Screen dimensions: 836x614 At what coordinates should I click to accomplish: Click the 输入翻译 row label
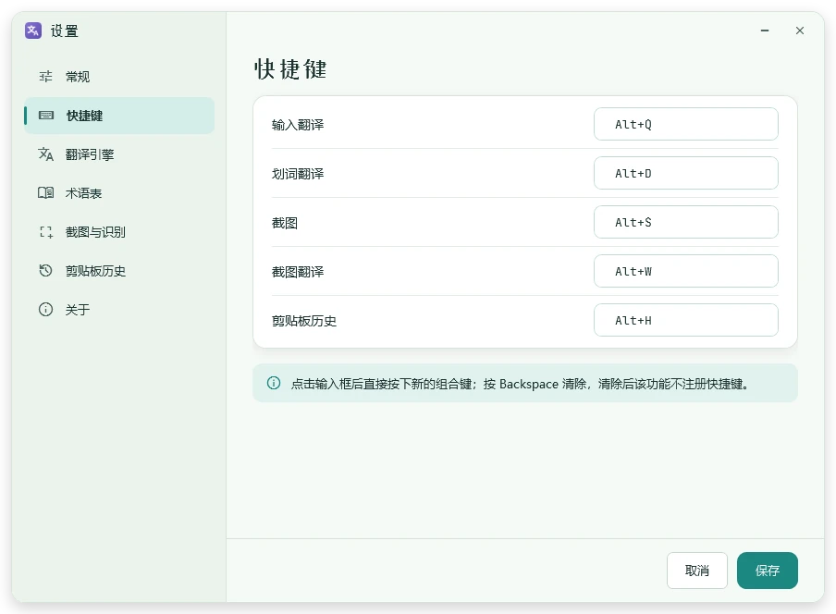[298, 125]
